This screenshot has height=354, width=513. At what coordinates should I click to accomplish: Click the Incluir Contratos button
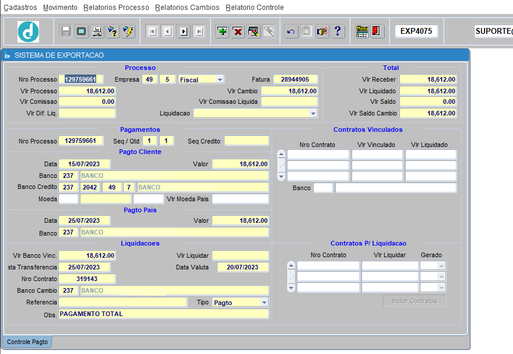pyautogui.click(x=414, y=301)
